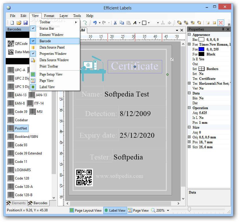Open the 200% zoom dropdown arrow
The width and height of the screenshot is (239, 222).
[x=168, y=211]
